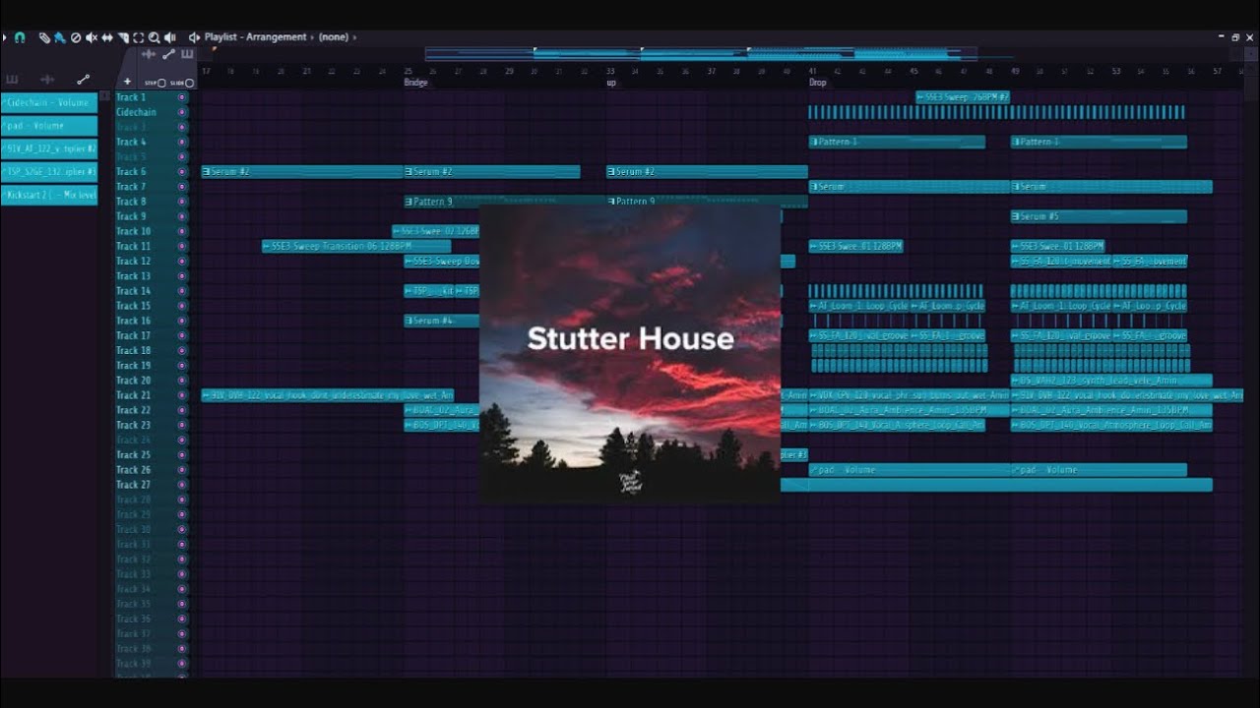Image resolution: width=1260 pixels, height=708 pixels.
Task: Select the Draw pencil tool
Action: [44, 37]
